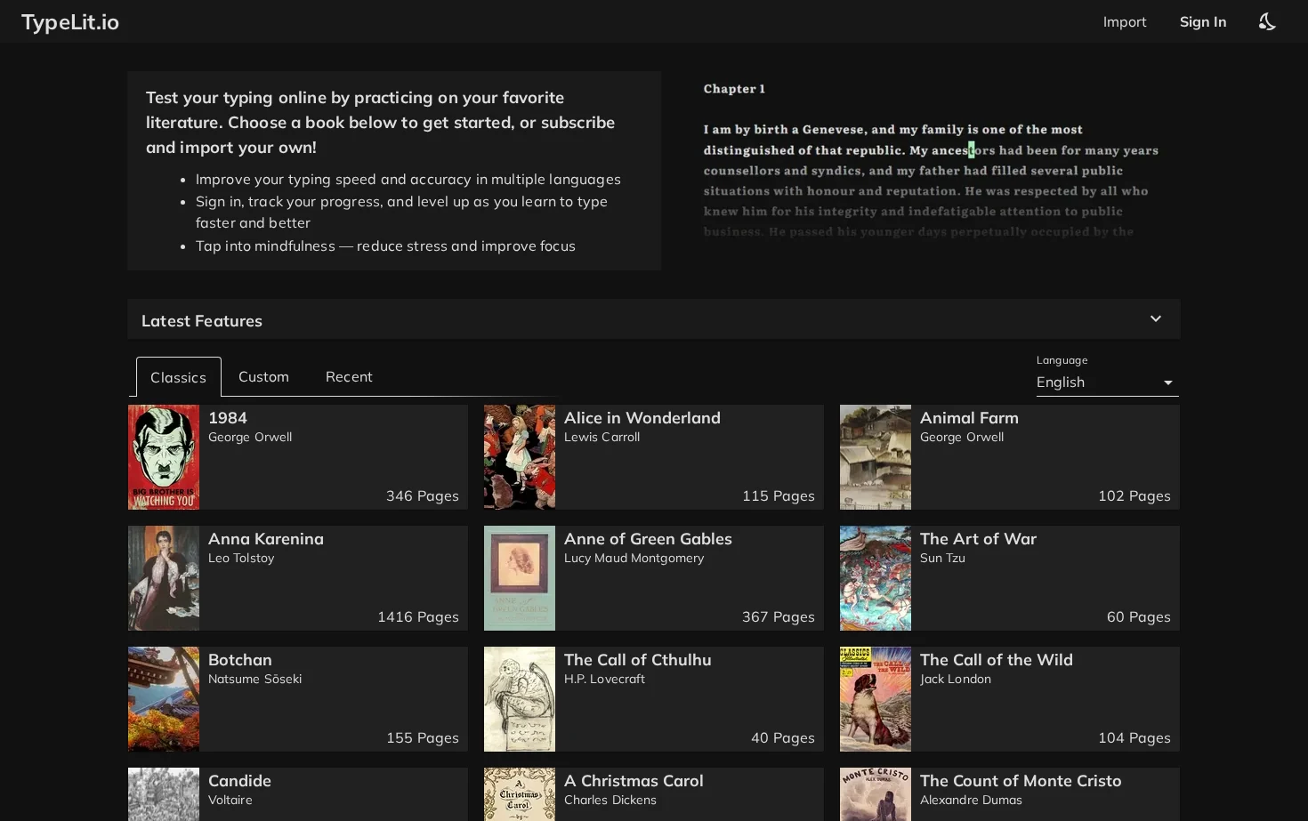Choose the Botchan cover thumbnail
1308x821 pixels.
(164, 699)
